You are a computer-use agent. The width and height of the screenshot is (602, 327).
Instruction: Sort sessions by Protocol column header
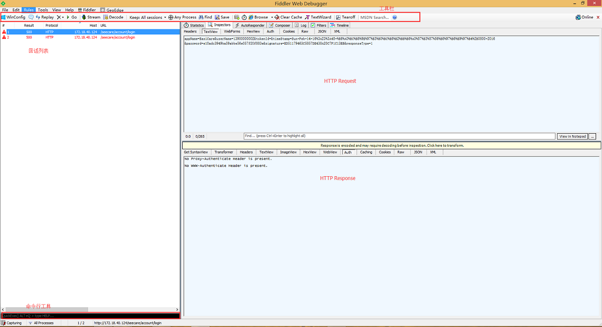tap(51, 25)
